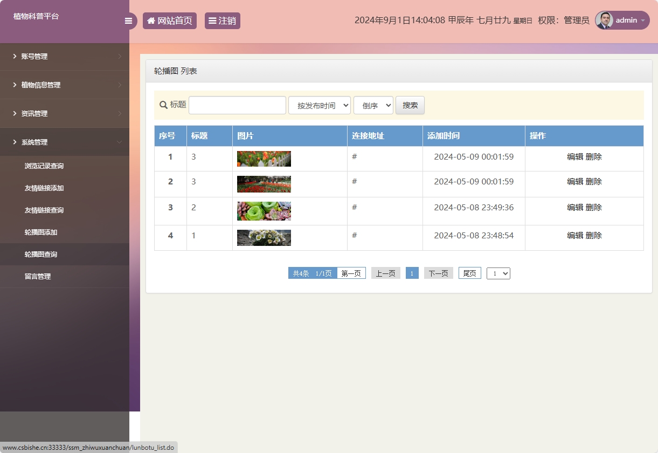
Task: Open the 按发布时间 sort dropdown
Action: [320, 105]
